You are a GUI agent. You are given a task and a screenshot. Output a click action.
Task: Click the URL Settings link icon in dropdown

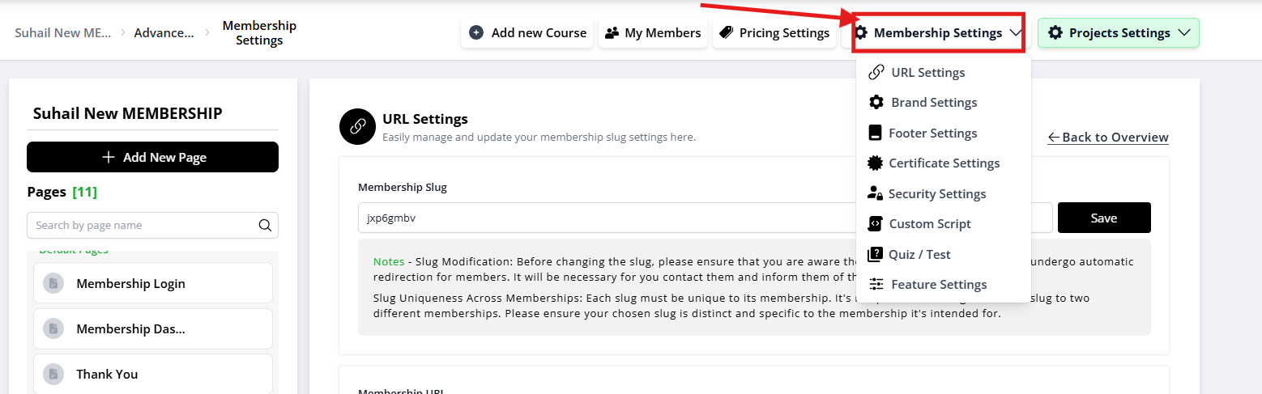coord(876,73)
